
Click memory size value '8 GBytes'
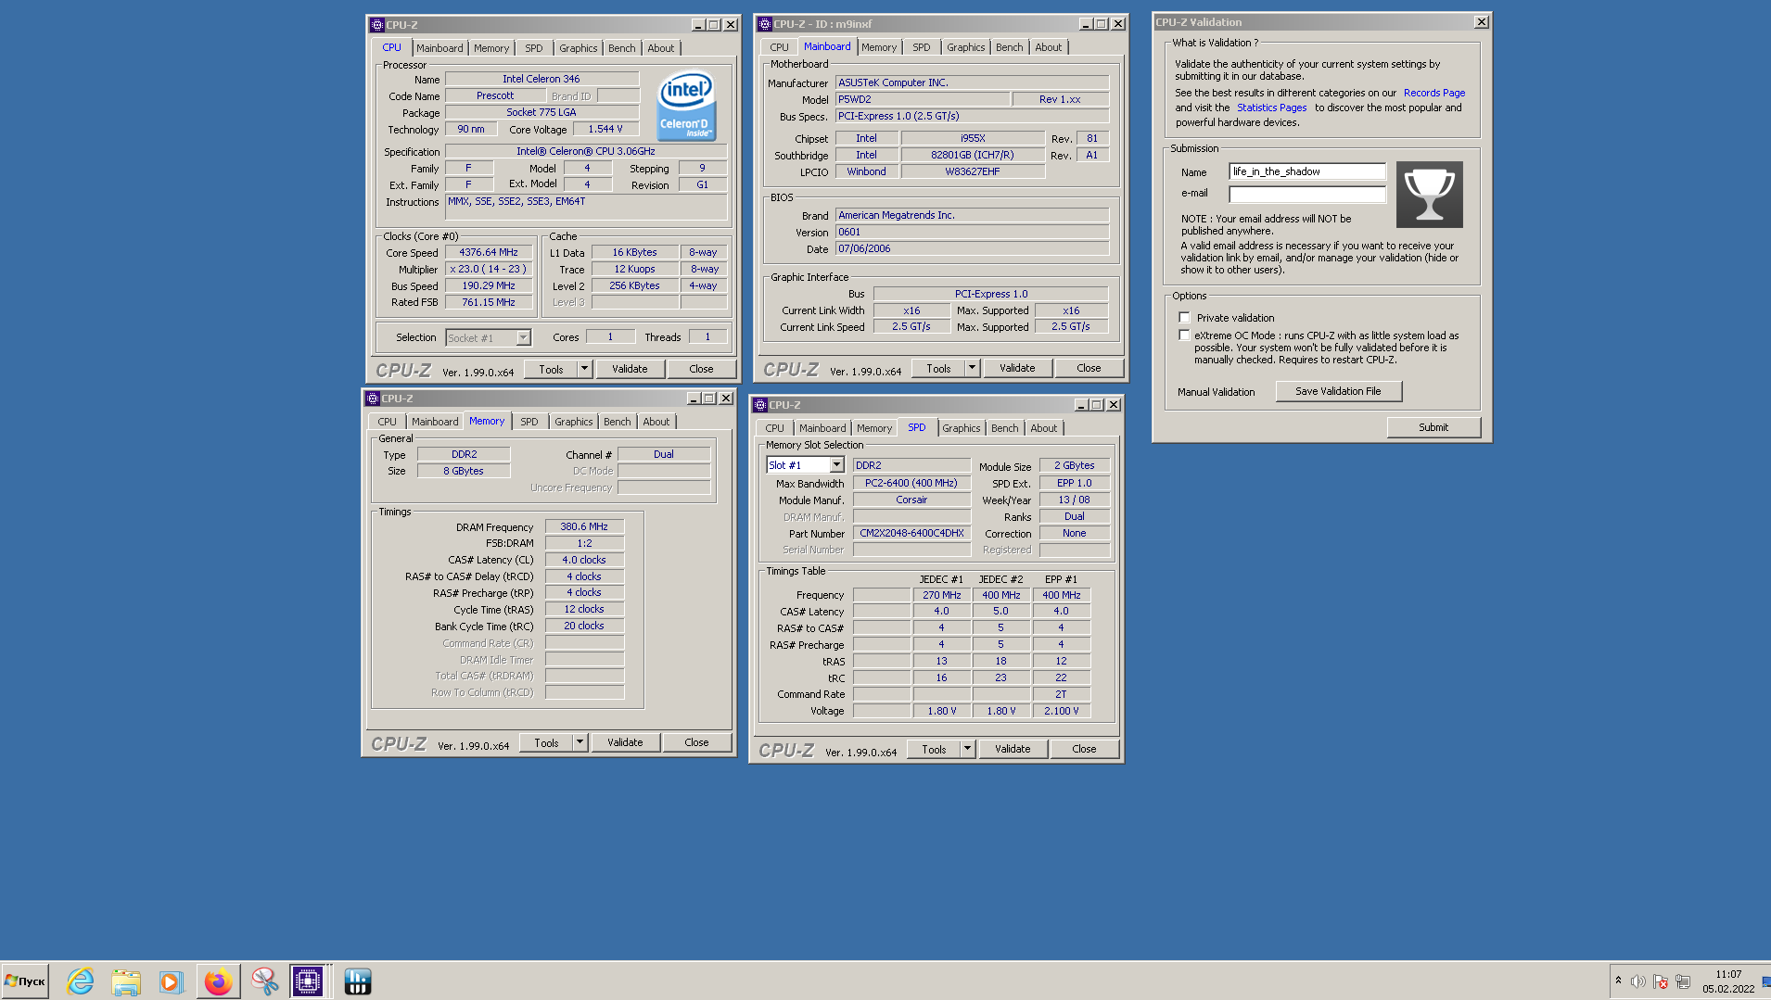click(464, 471)
